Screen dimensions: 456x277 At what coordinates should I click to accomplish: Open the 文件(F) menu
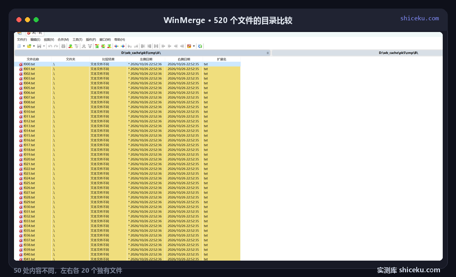[x=22, y=39]
